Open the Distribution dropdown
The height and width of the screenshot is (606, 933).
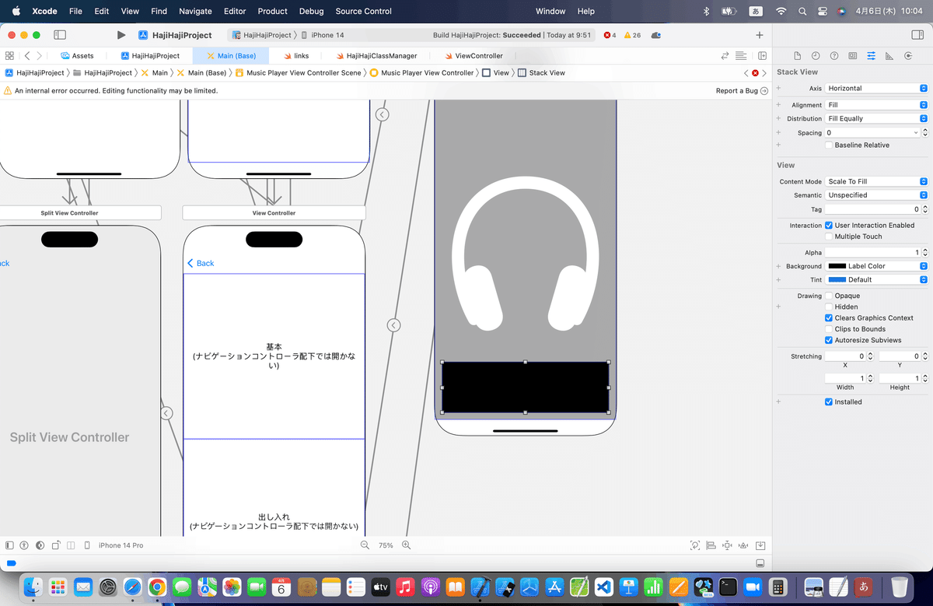click(x=876, y=118)
